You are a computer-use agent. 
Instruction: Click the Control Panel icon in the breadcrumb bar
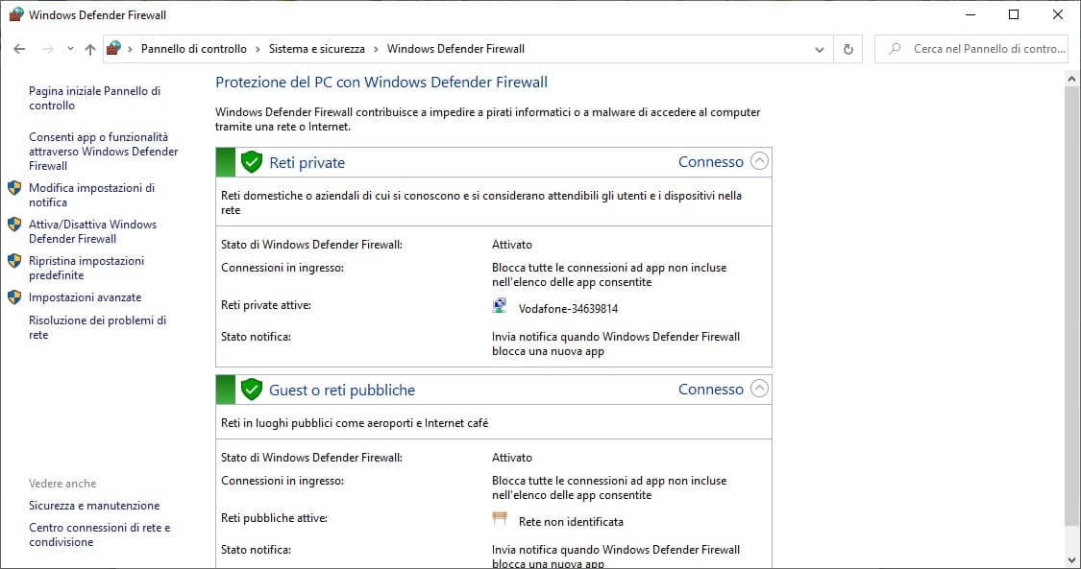click(114, 48)
